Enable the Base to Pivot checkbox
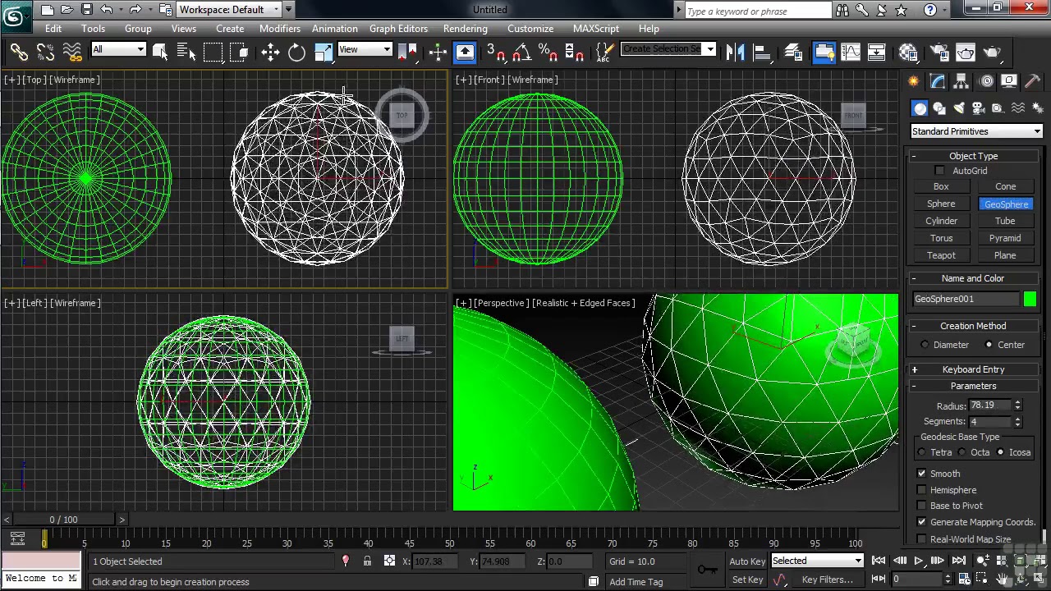 pos(921,506)
